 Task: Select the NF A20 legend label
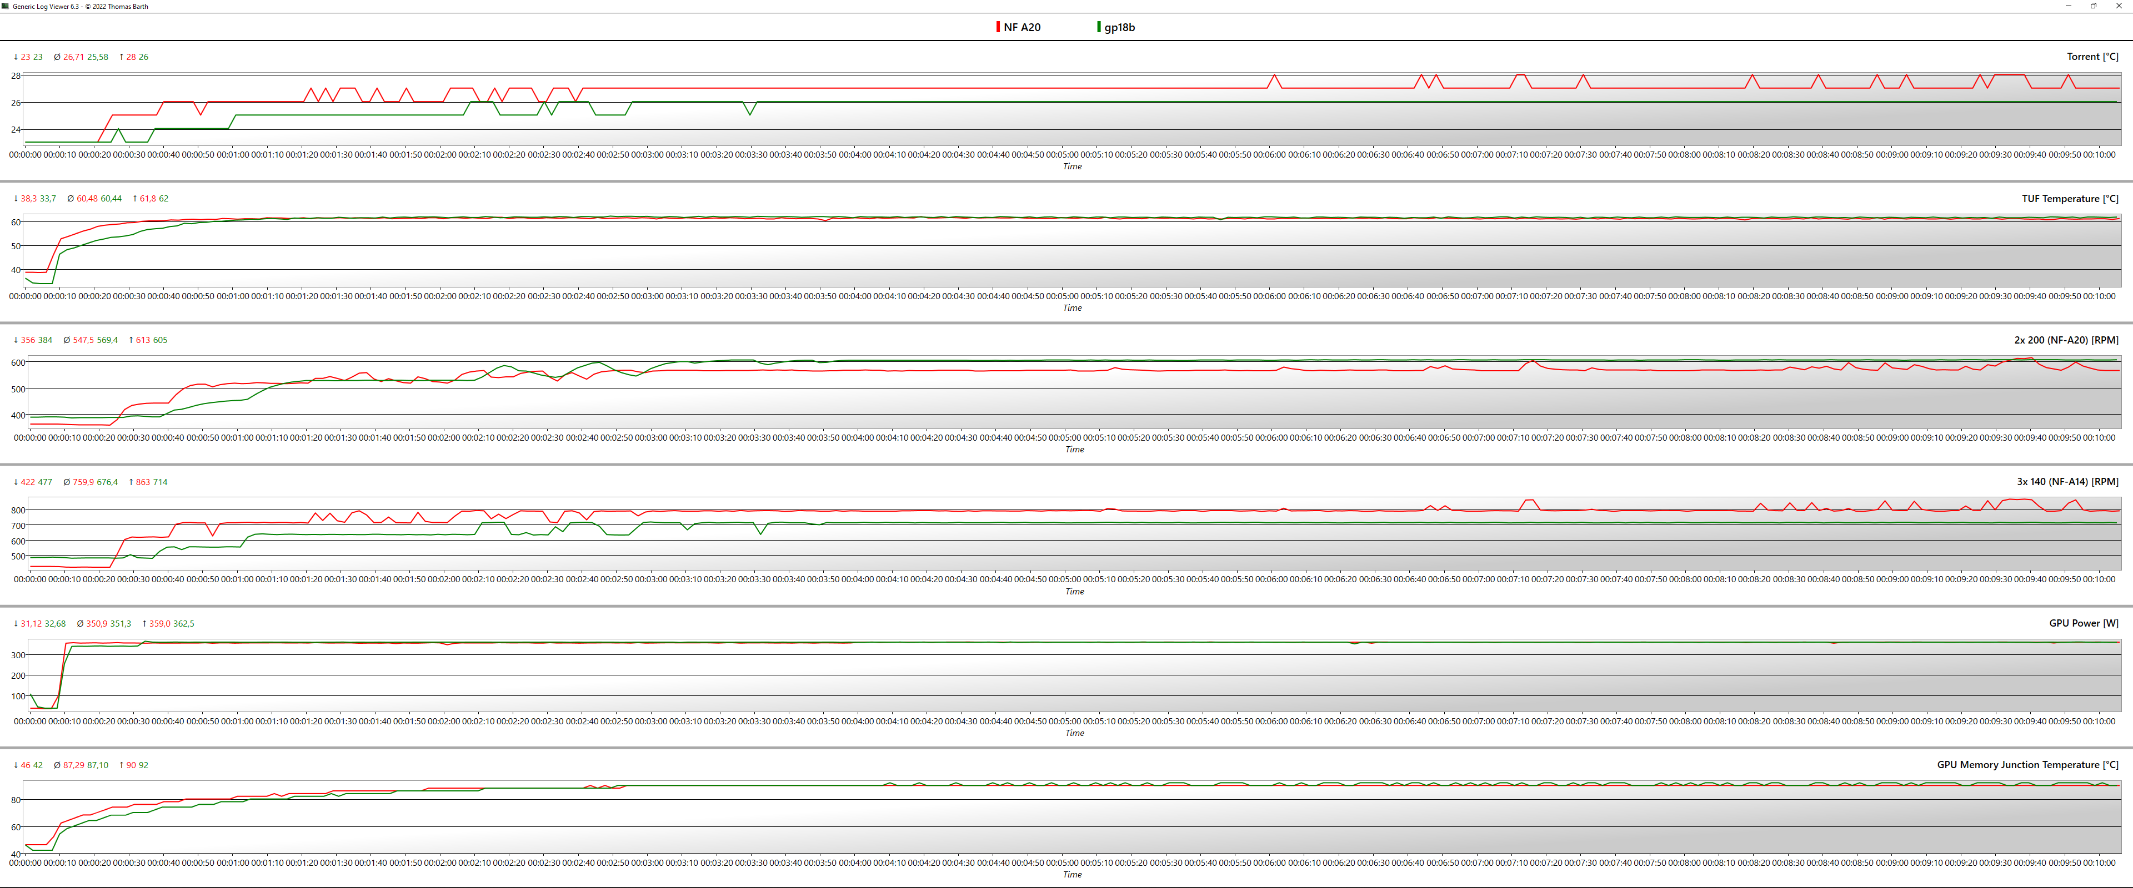click(x=1022, y=27)
